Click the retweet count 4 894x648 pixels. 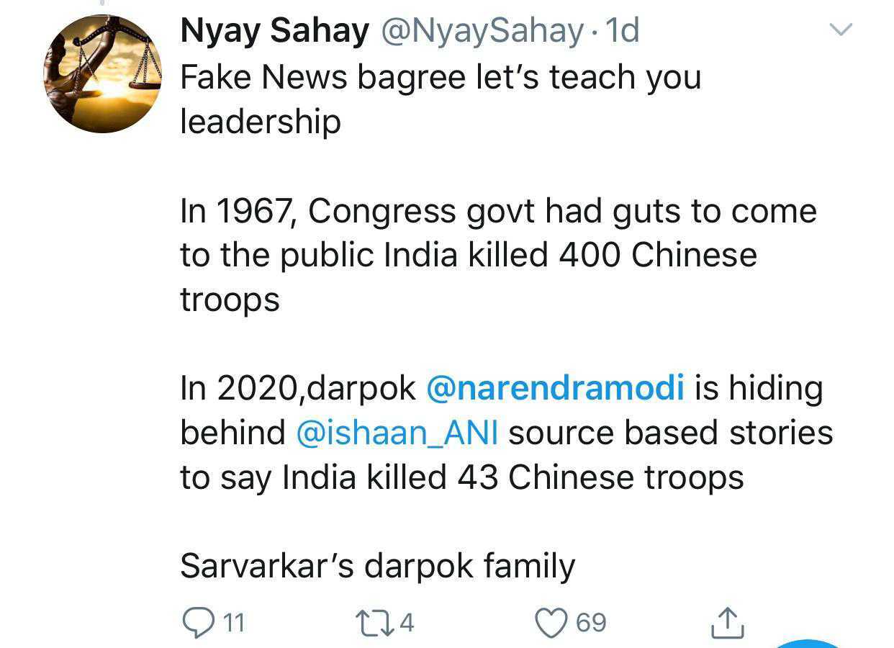pos(407,622)
